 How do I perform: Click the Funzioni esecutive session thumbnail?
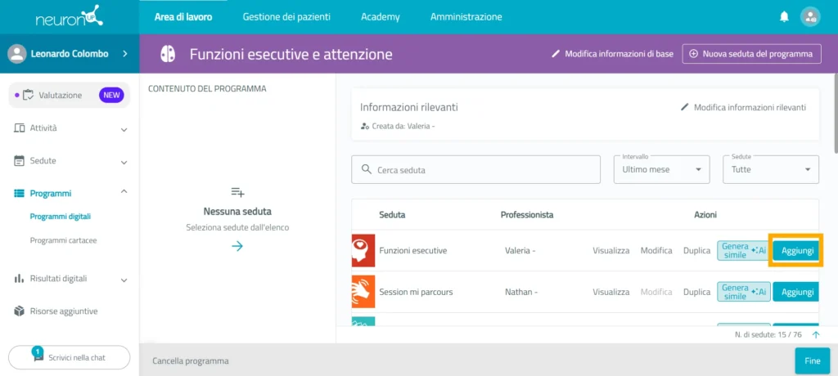pos(363,250)
